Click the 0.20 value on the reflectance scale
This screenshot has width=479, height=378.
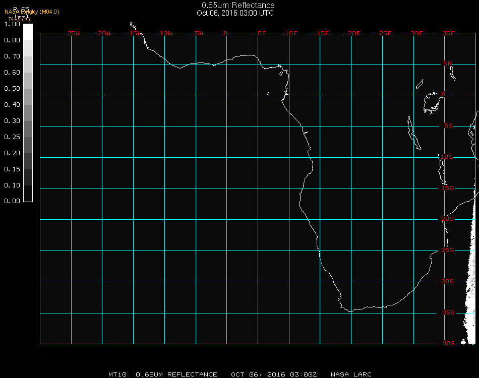tap(12, 153)
